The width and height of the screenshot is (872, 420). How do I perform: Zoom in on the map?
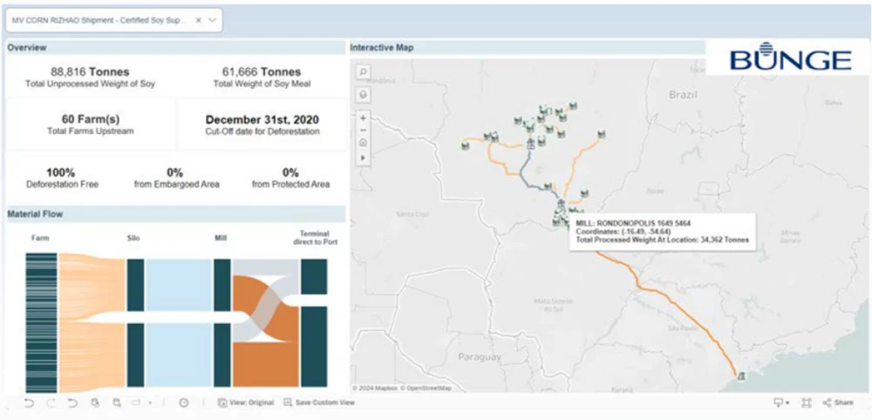(363, 118)
